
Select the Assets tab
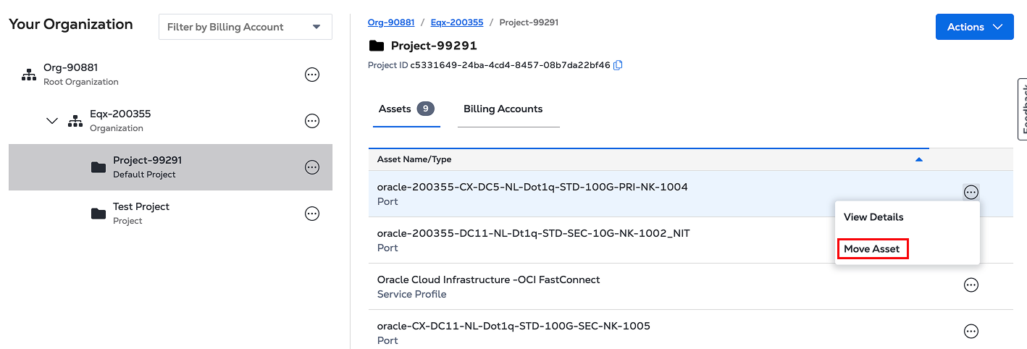[406, 109]
